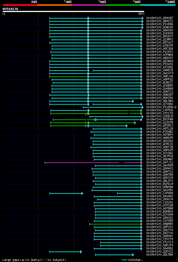The height and width of the screenshot is (262, 178).
Task: Open hit UniRef100_A6N1P5
Action: (x=160, y=138)
